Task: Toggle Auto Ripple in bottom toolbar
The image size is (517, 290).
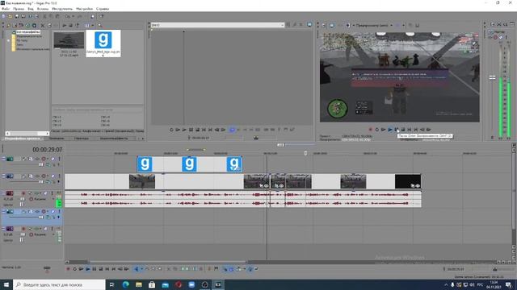Action: (238, 269)
